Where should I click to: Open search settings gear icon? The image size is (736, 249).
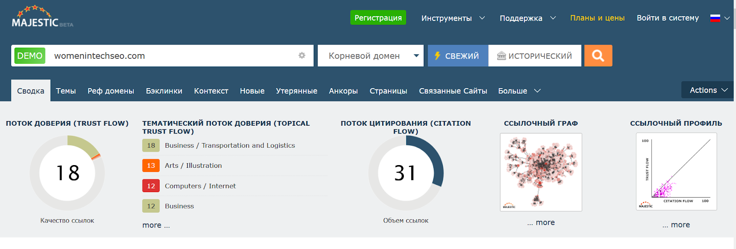click(302, 55)
